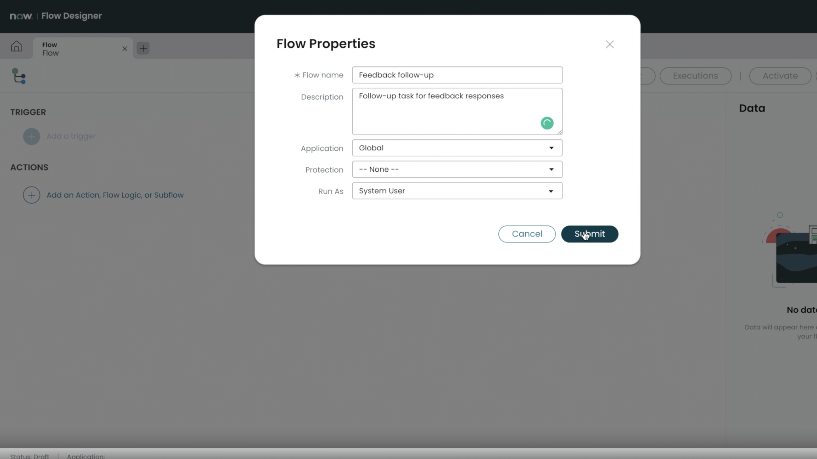Submit the flow properties

pos(589,234)
